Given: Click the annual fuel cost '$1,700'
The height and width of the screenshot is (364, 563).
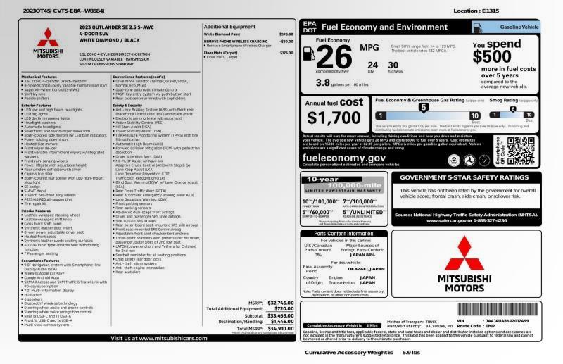Looking at the screenshot, I should (x=334, y=118).
